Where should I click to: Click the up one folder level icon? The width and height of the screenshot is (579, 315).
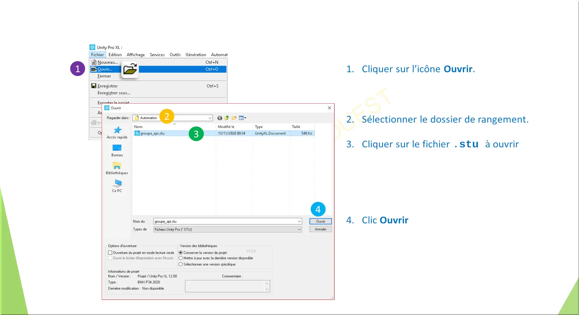point(227,118)
